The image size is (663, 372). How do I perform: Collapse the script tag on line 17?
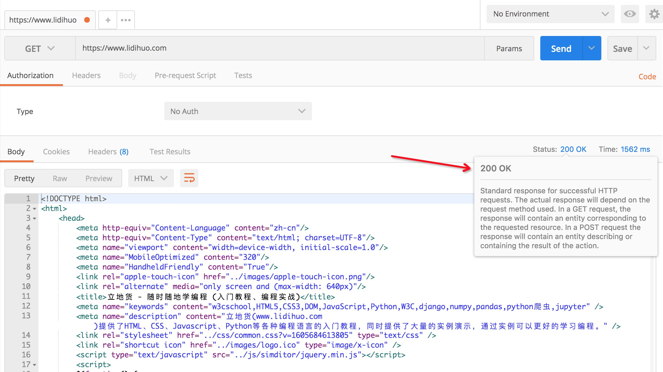pos(34,365)
